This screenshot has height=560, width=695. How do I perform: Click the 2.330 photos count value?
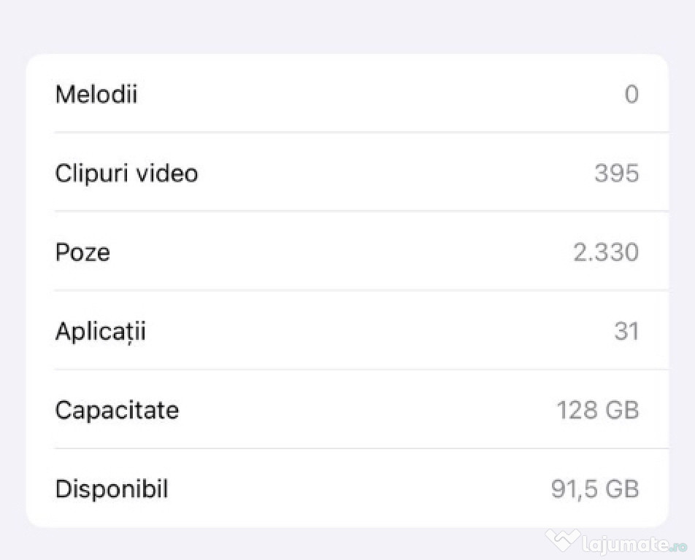click(x=606, y=252)
